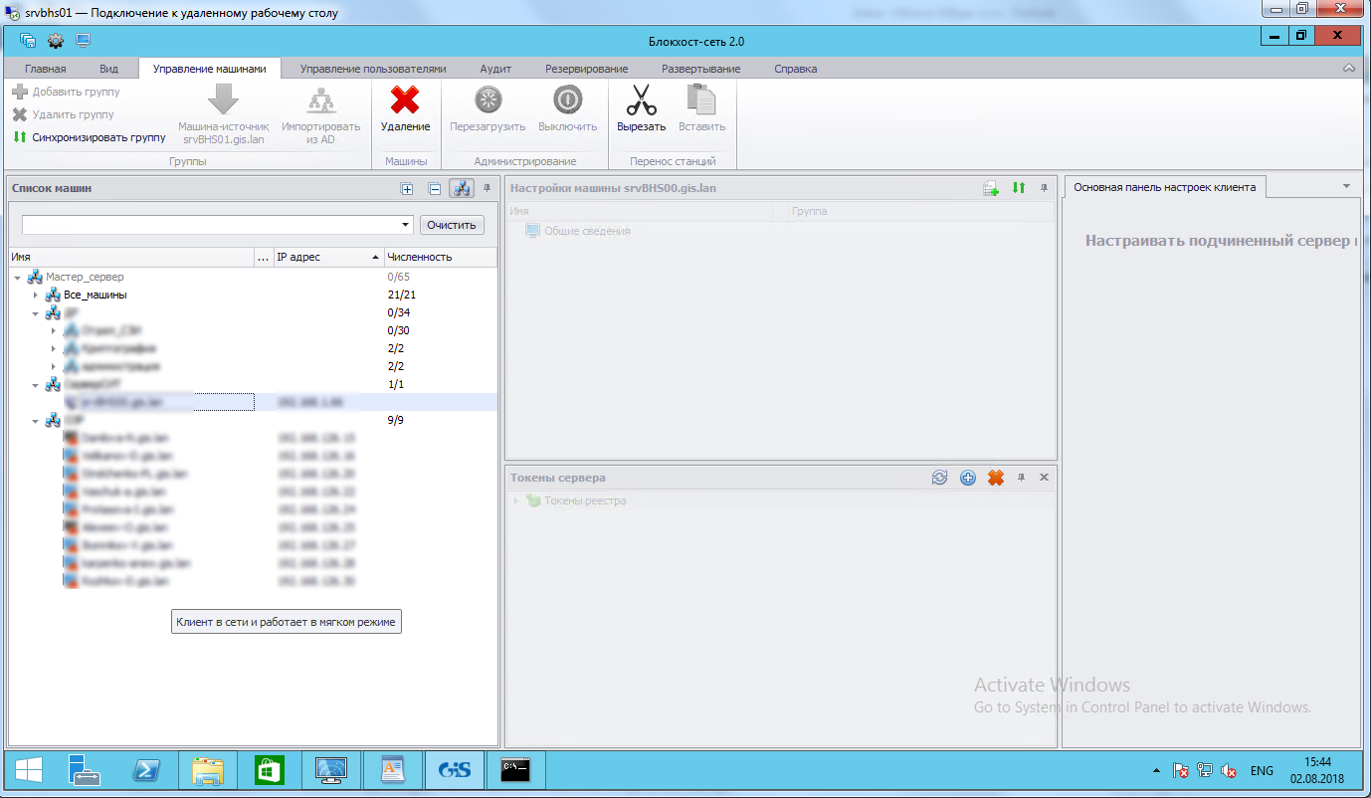Open the machine search combo box dropdown arrow

(x=405, y=225)
